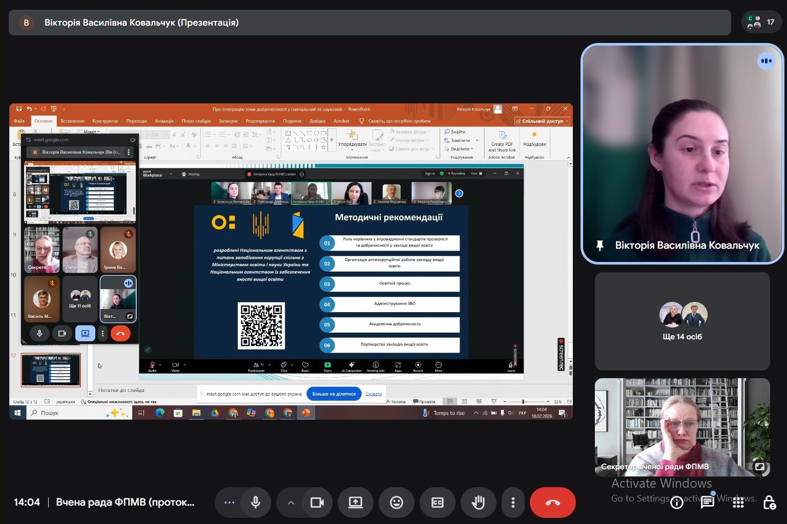Click the Сховати link
Image resolution: width=787 pixels, height=524 pixels.
click(374, 394)
